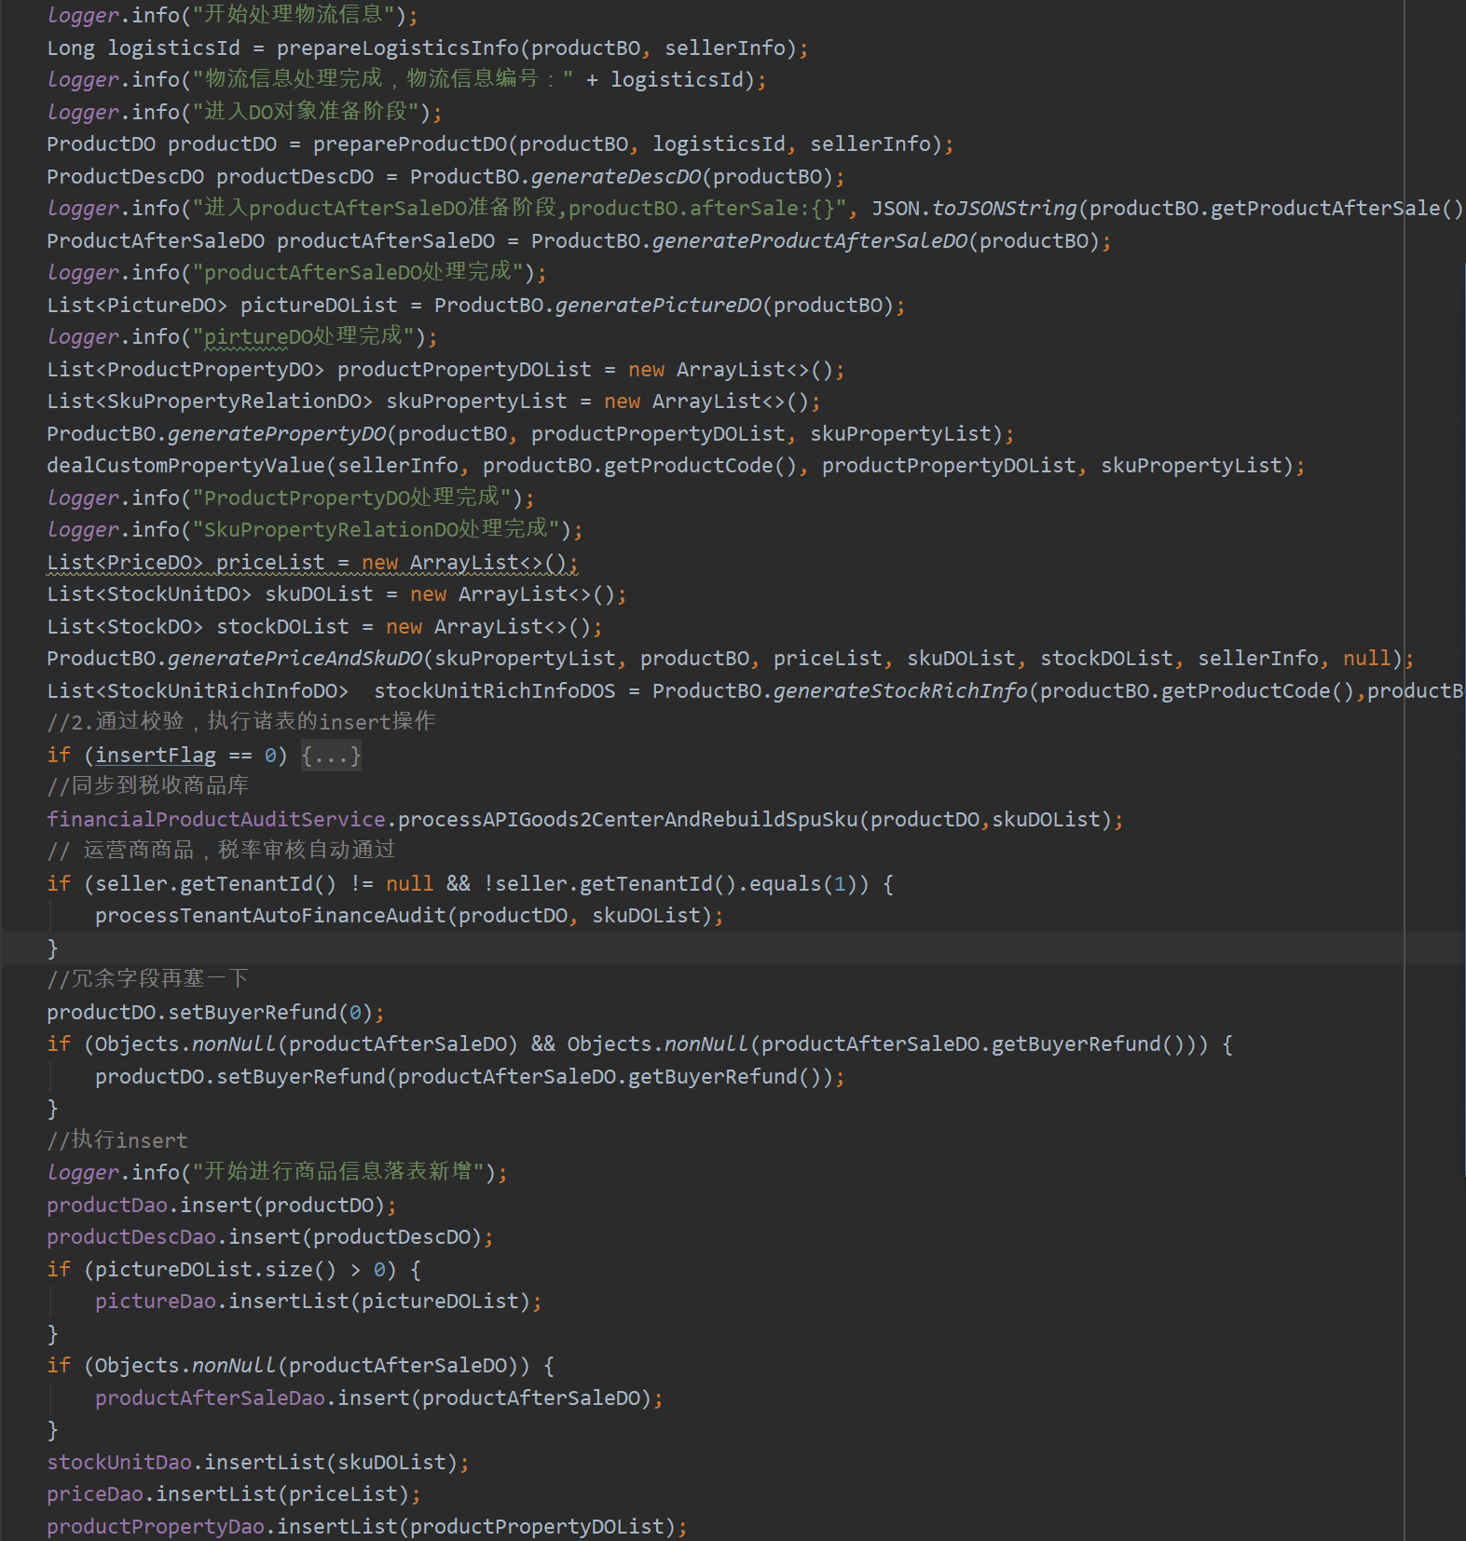Click productDO.setBuyerRefund(0) statement
Viewport: 1466px width, 1541px height.
click(x=215, y=1013)
